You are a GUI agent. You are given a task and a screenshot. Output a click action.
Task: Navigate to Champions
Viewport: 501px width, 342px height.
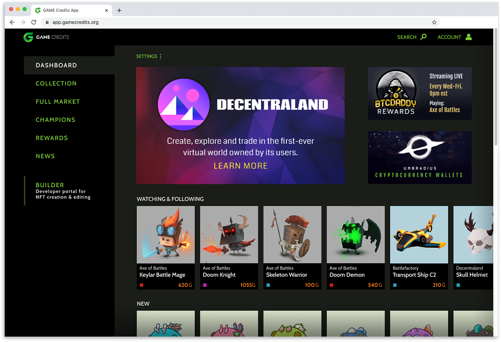coord(56,120)
